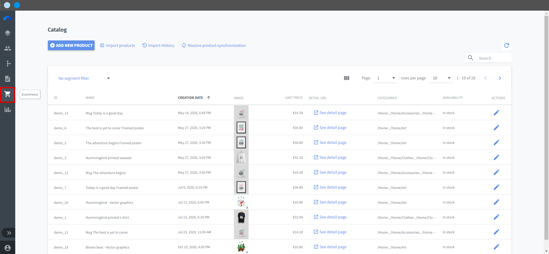
Task: Open the bar chart analytics icon in sidebar
Action: [x=8, y=110]
